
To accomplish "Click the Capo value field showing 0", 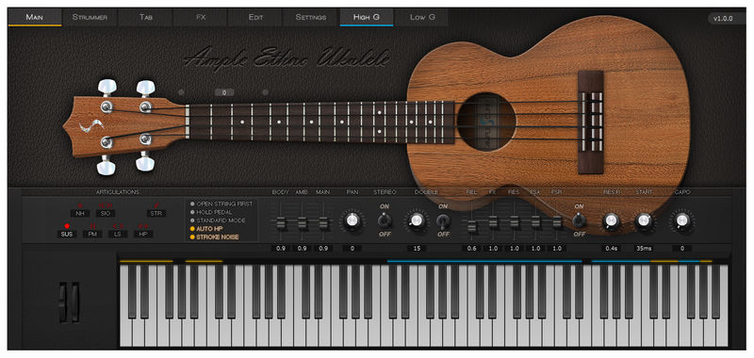I will [681, 249].
